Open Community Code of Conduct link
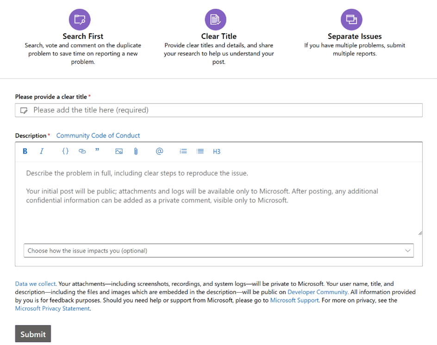The width and height of the screenshot is (437, 345). [98, 136]
